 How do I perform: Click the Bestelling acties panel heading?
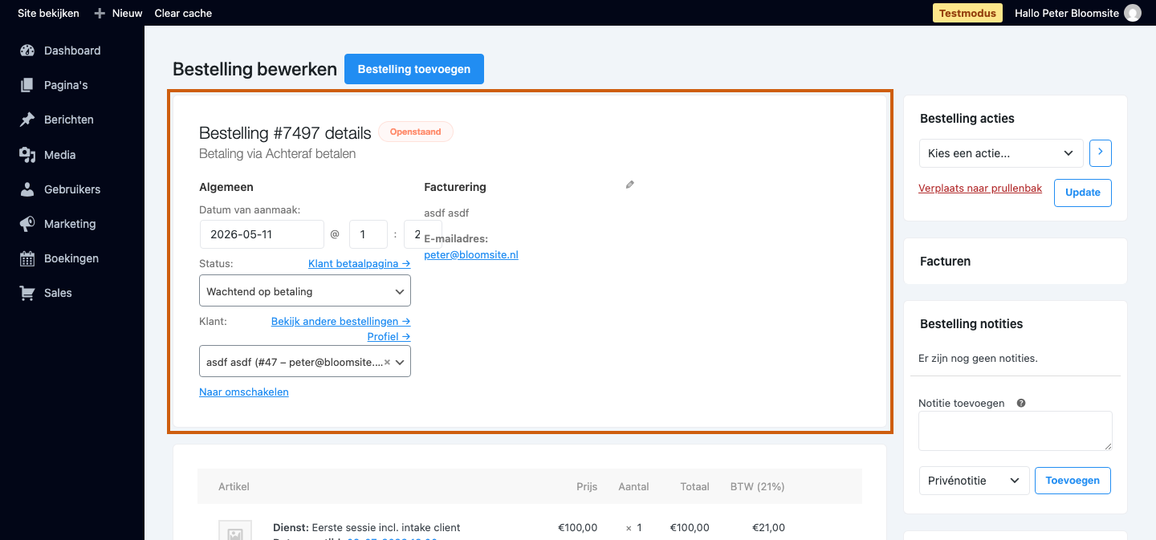pos(967,119)
